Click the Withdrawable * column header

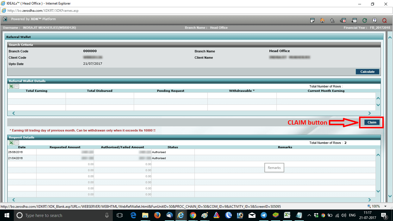click(x=242, y=91)
